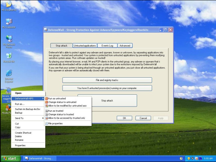
Task: Close the DefenseWall window
Action: 170,30
